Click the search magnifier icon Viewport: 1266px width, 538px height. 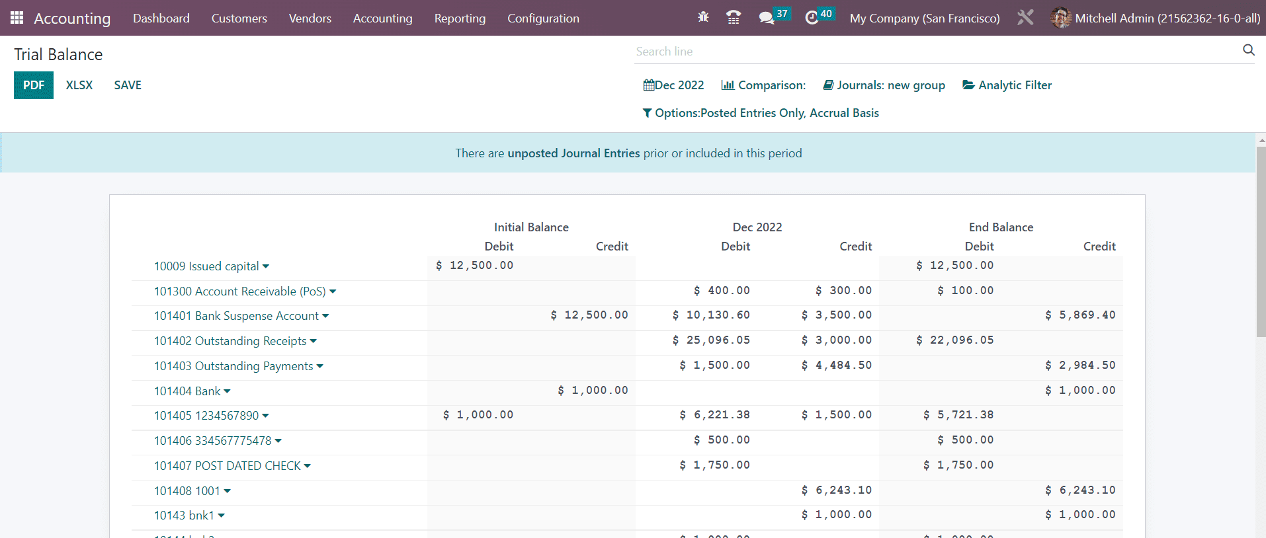point(1248,50)
